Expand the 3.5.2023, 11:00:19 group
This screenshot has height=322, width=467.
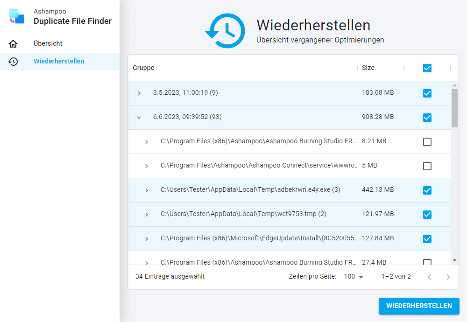pyautogui.click(x=139, y=93)
